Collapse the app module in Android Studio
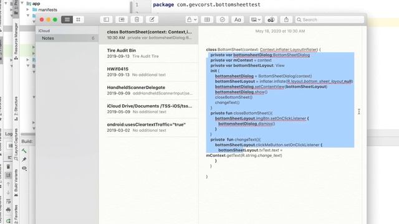 click(22, 4)
